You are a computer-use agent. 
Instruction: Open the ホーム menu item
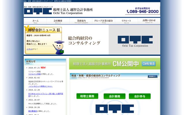pyautogui.click(x=35, y=21)
